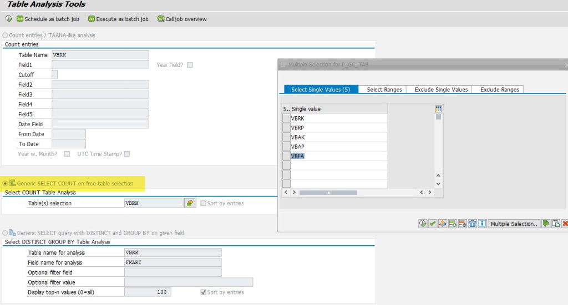Tick the Year Field? checkbox
This screenshot has height=305, width=568.
(190, 65)
